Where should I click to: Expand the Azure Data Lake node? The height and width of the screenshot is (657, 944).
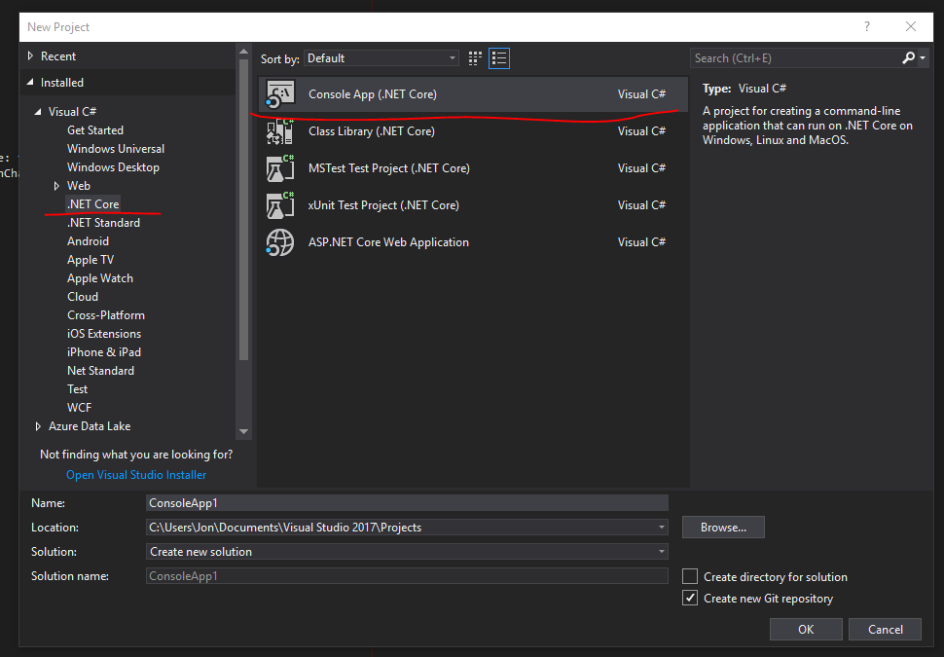(x=38, y=426)
